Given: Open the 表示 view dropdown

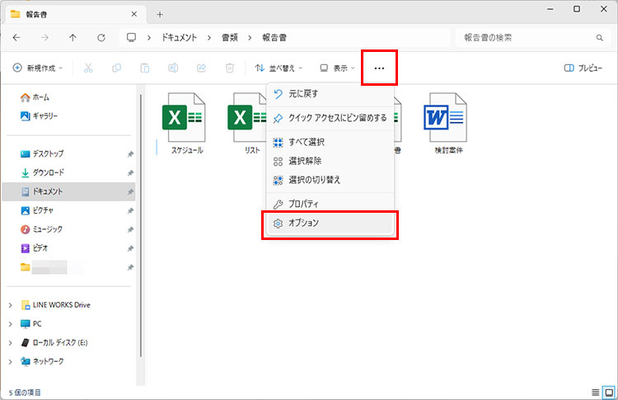Looking at the screenshot, I should pyautogui.click(x=337, y=68).
